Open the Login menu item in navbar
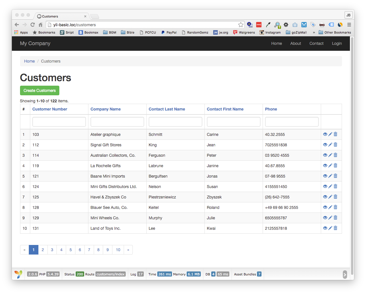 pyautogui.click(x=337, y=43)
